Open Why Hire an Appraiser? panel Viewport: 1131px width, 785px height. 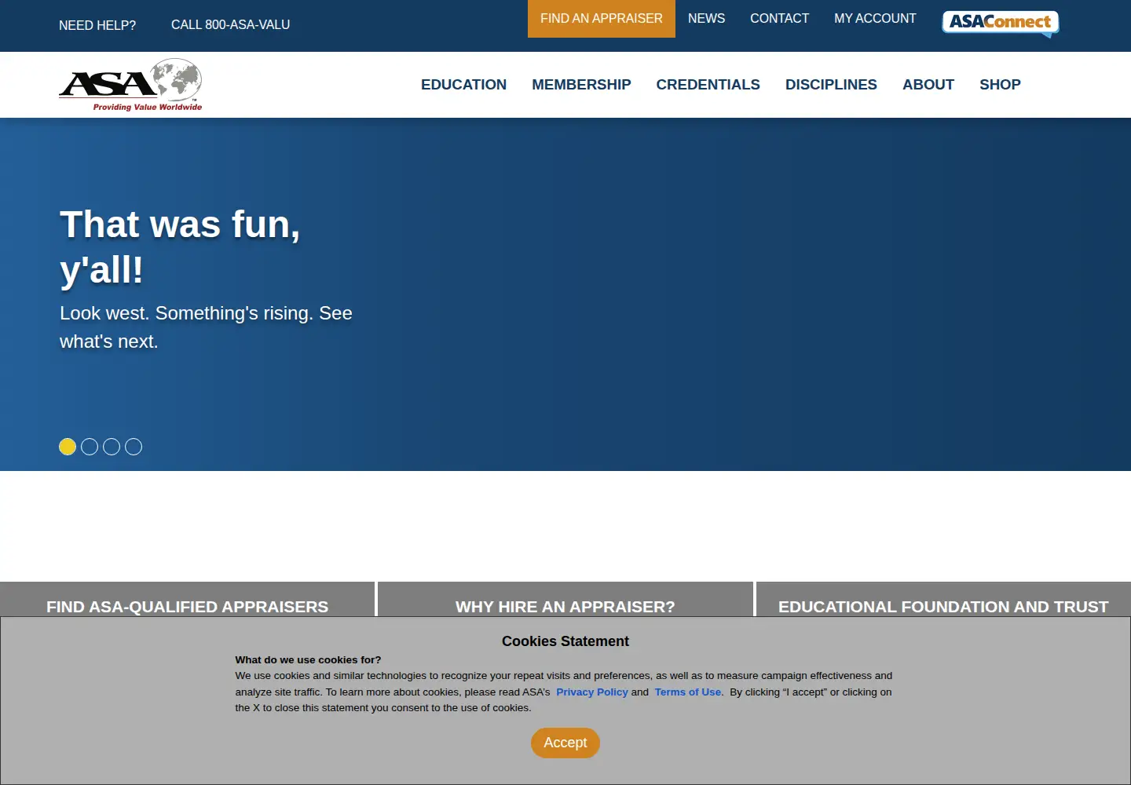click(565, 600)
